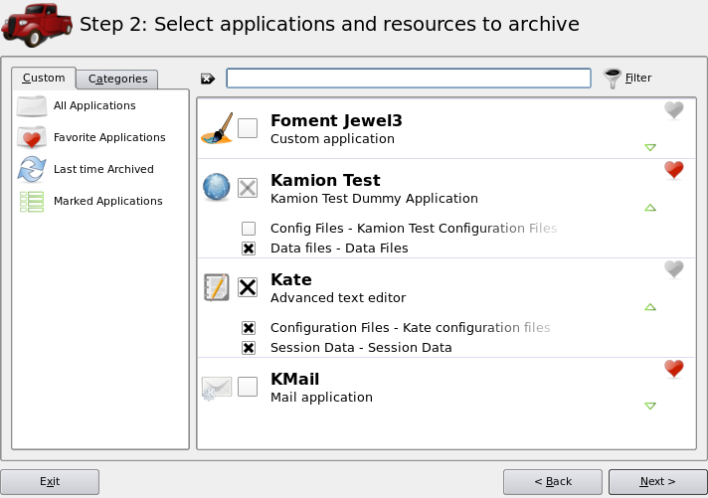Click the 'Custom application' description text

(x=332, y=139)
